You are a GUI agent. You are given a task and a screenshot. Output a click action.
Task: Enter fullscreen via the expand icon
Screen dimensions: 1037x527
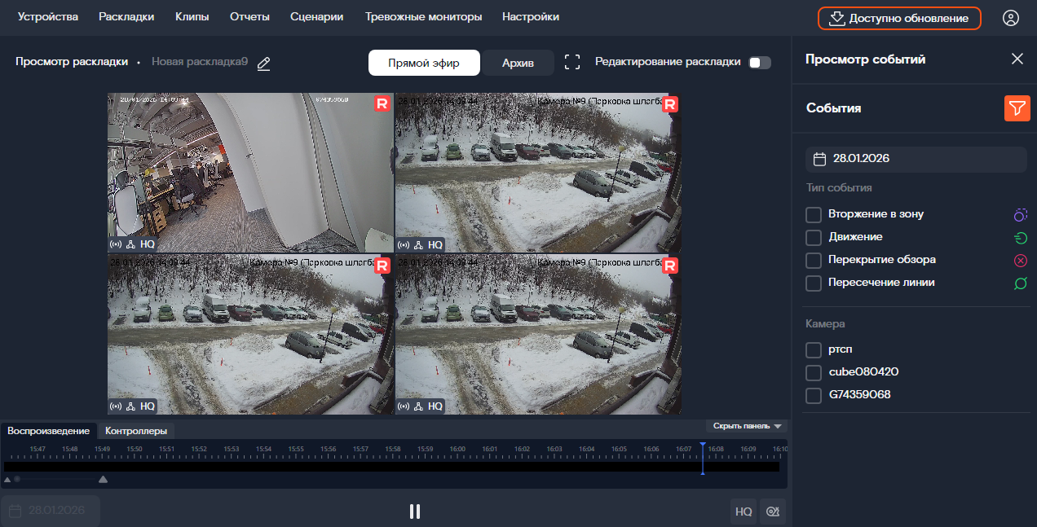coord(571,62)
